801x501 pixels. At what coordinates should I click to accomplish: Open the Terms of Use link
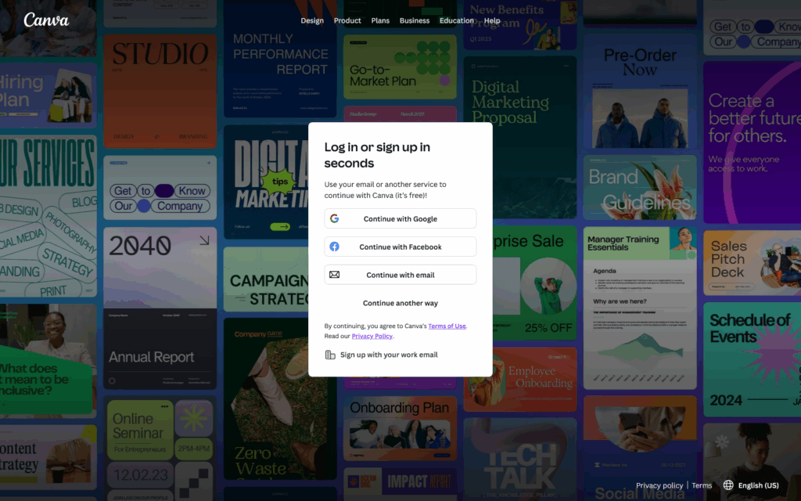coord(447,326)
